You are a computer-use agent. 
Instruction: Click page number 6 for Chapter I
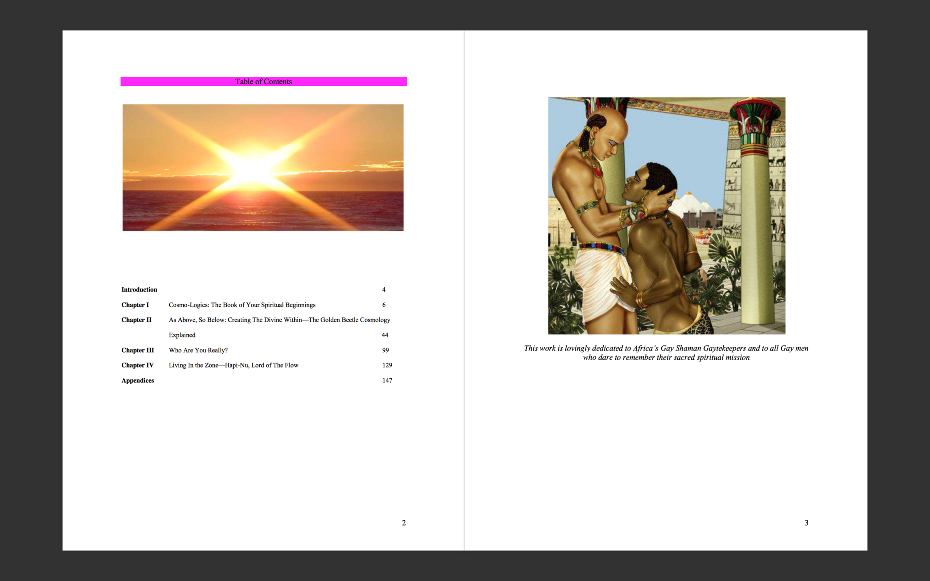coord(384,305)
